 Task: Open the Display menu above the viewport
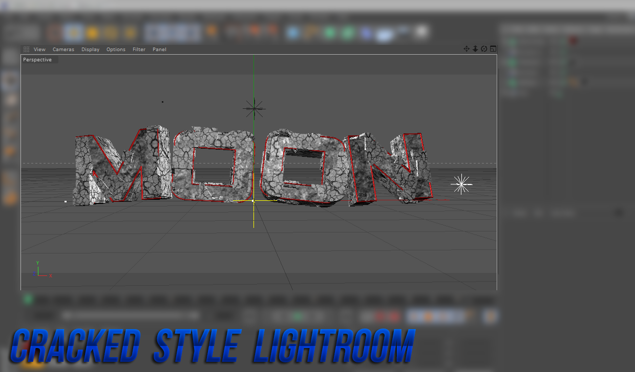(90, 49)
